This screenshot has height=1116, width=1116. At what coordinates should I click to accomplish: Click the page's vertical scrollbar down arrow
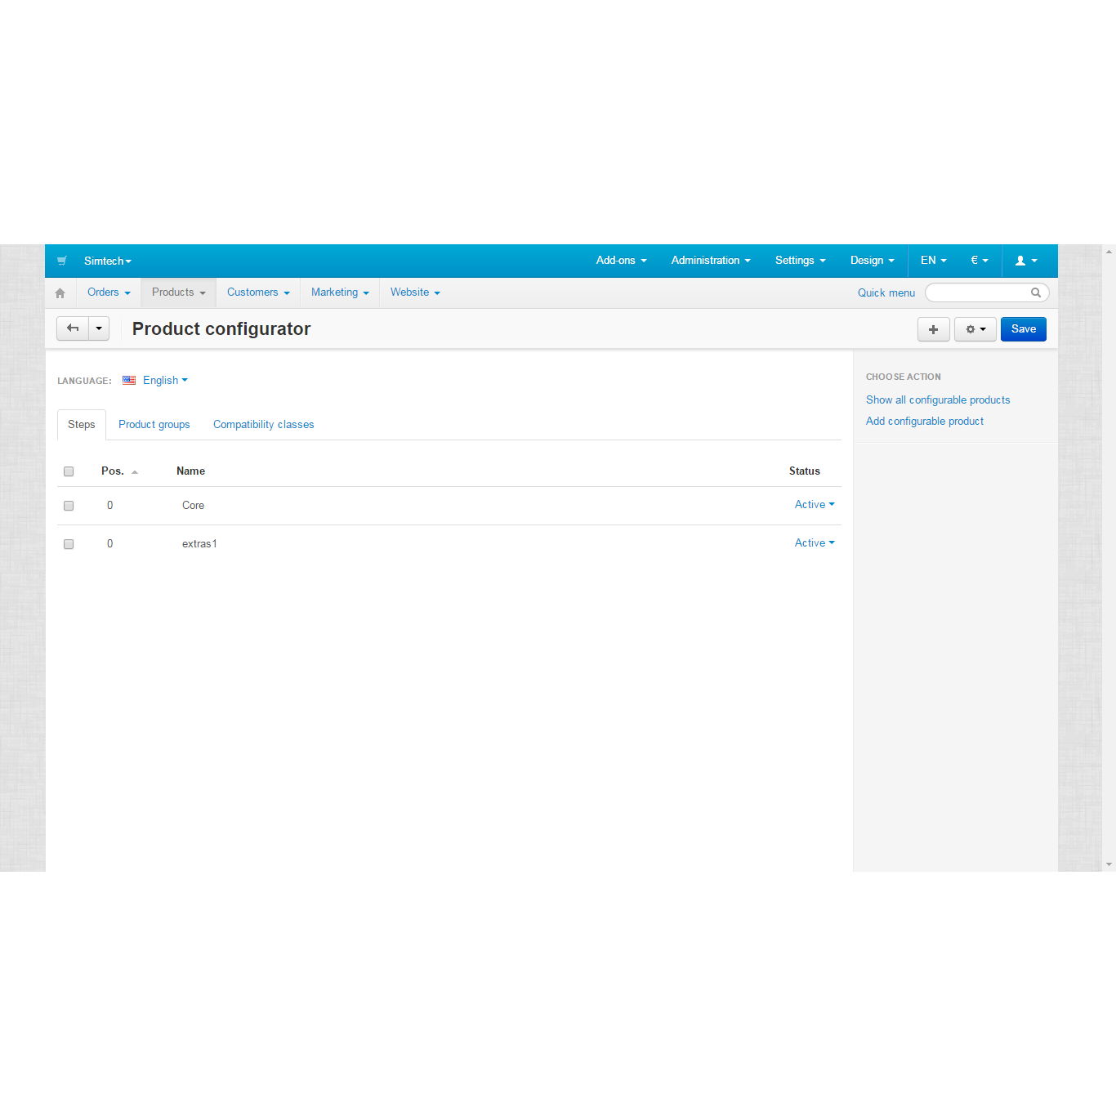[x=1109, y=864]
